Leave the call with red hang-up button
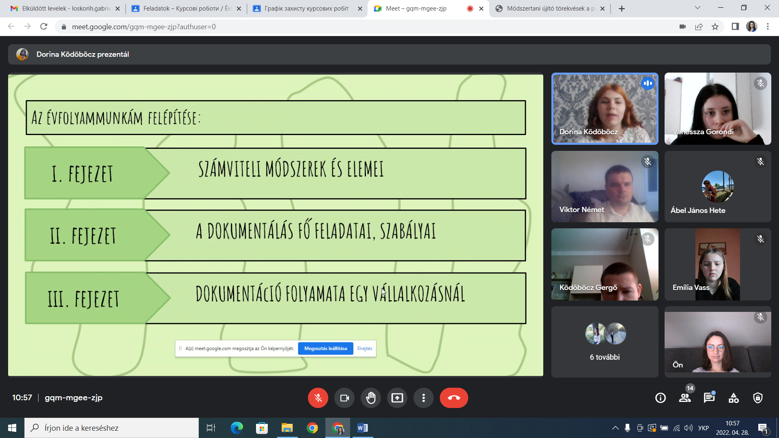The width and height of the screenshot is (779, 438). coord(454,398)
